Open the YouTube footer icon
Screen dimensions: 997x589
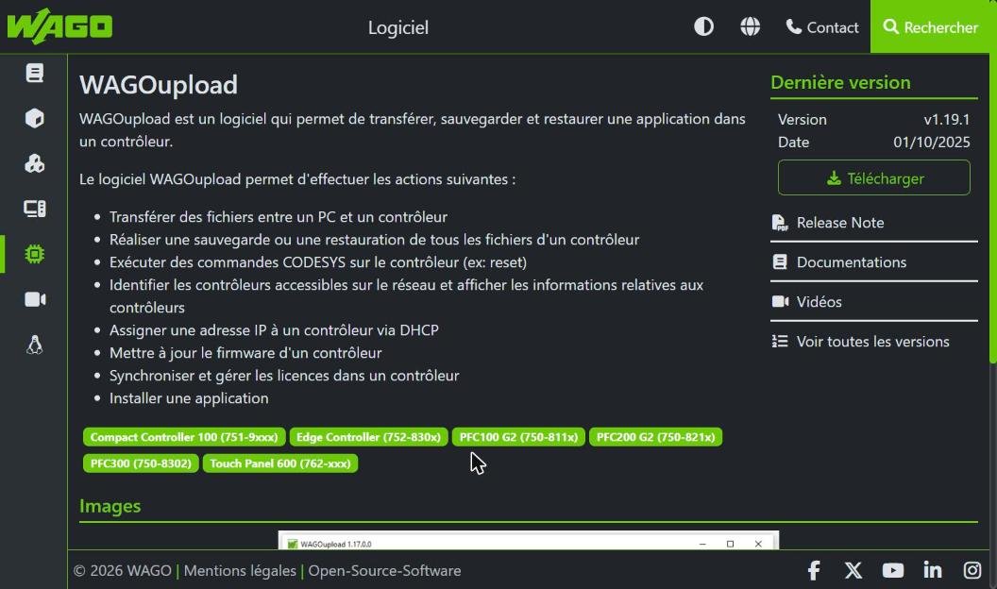coord(893,570)
